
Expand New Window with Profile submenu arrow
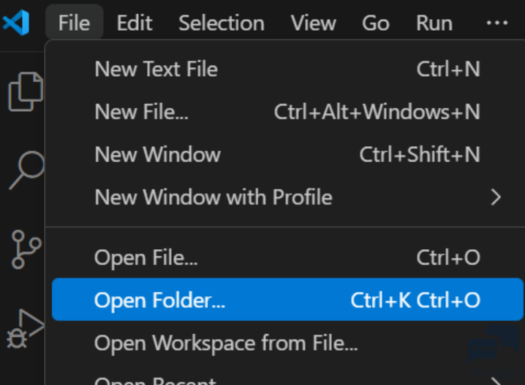pos(496,197)
